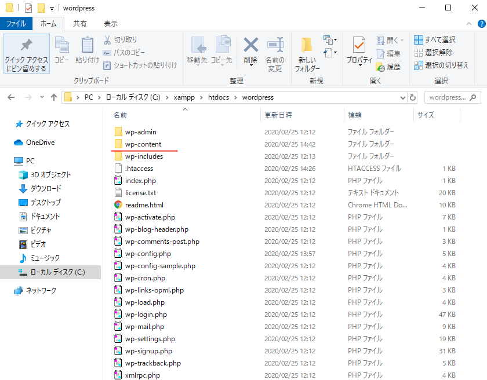Go up one folder level
Viewport: 487px width, 380px height.
54,97
